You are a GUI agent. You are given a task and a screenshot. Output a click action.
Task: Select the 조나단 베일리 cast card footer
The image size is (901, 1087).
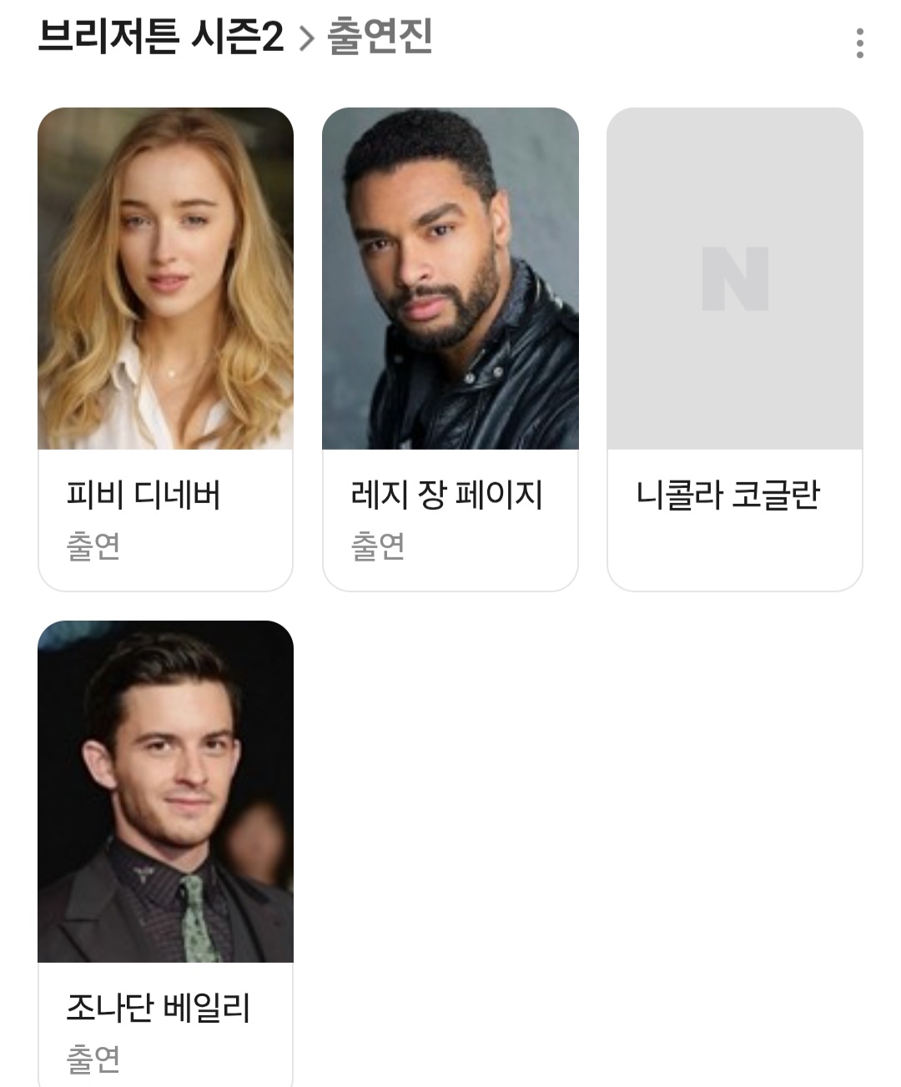(165, 1024)
